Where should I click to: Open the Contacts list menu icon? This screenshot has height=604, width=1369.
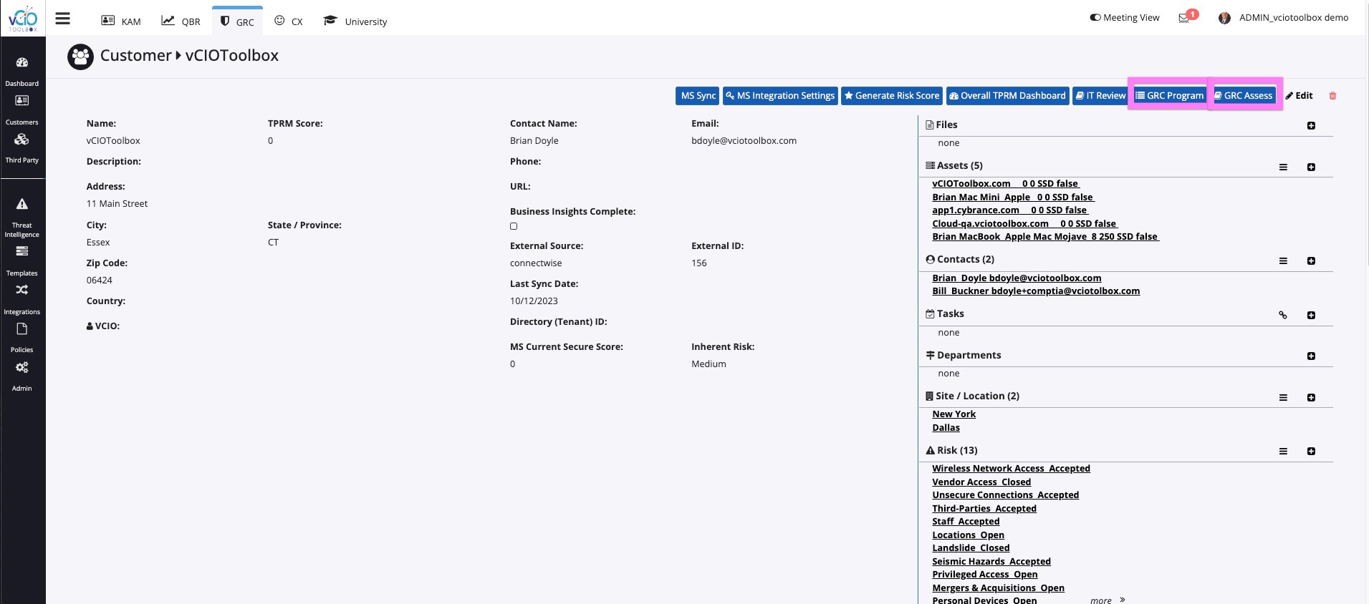click(1283, 261)
